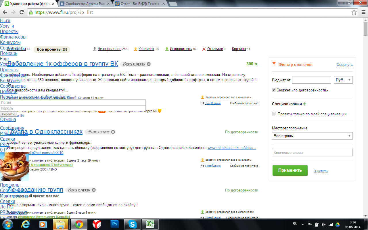Collapse the filter via Свернуть
Image resolution: width=368 pixels, height=230 pixels.
click(x=344, y=65)
